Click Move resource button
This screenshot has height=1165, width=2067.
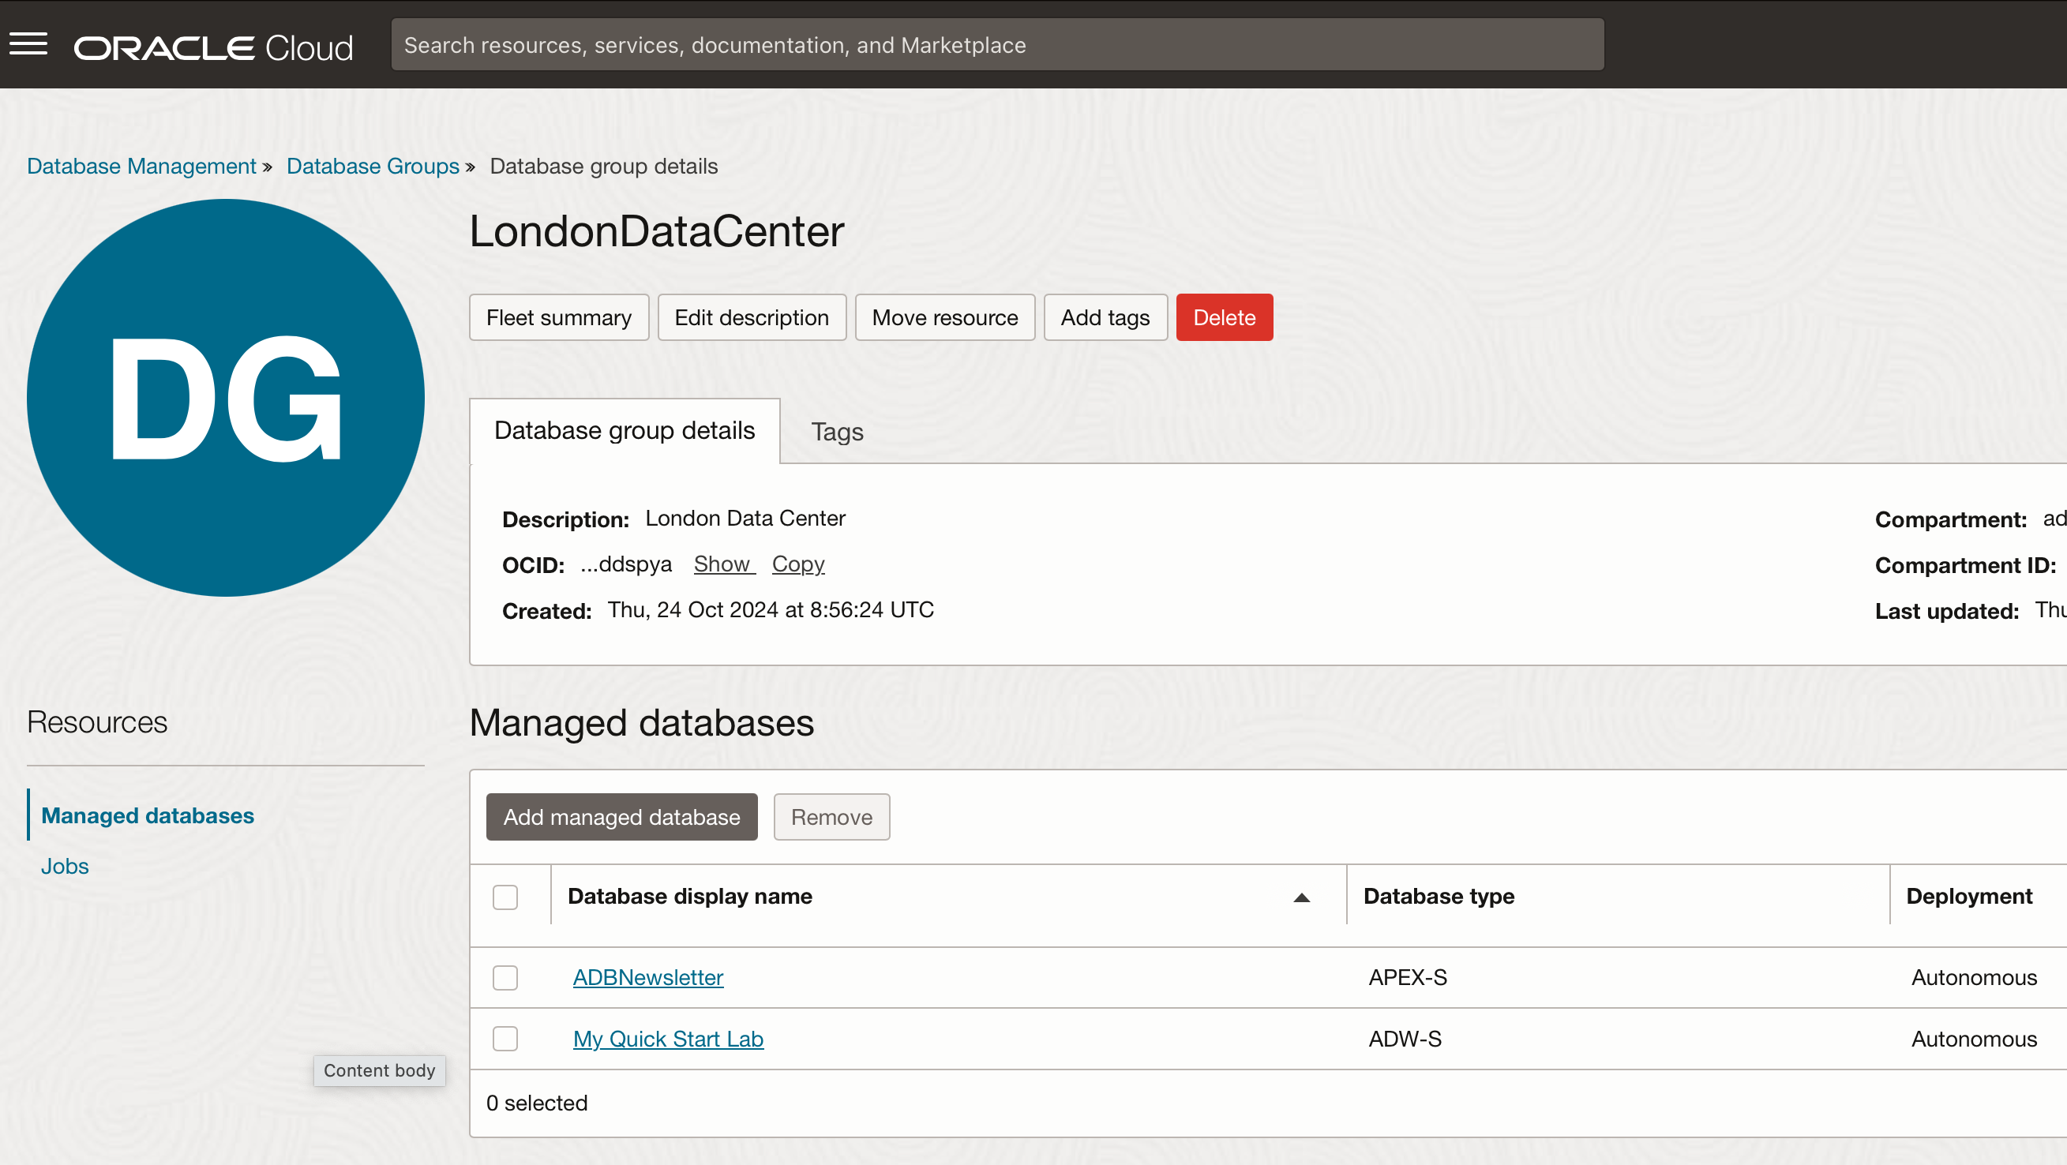pyautogui.click(x=944, y=318)
